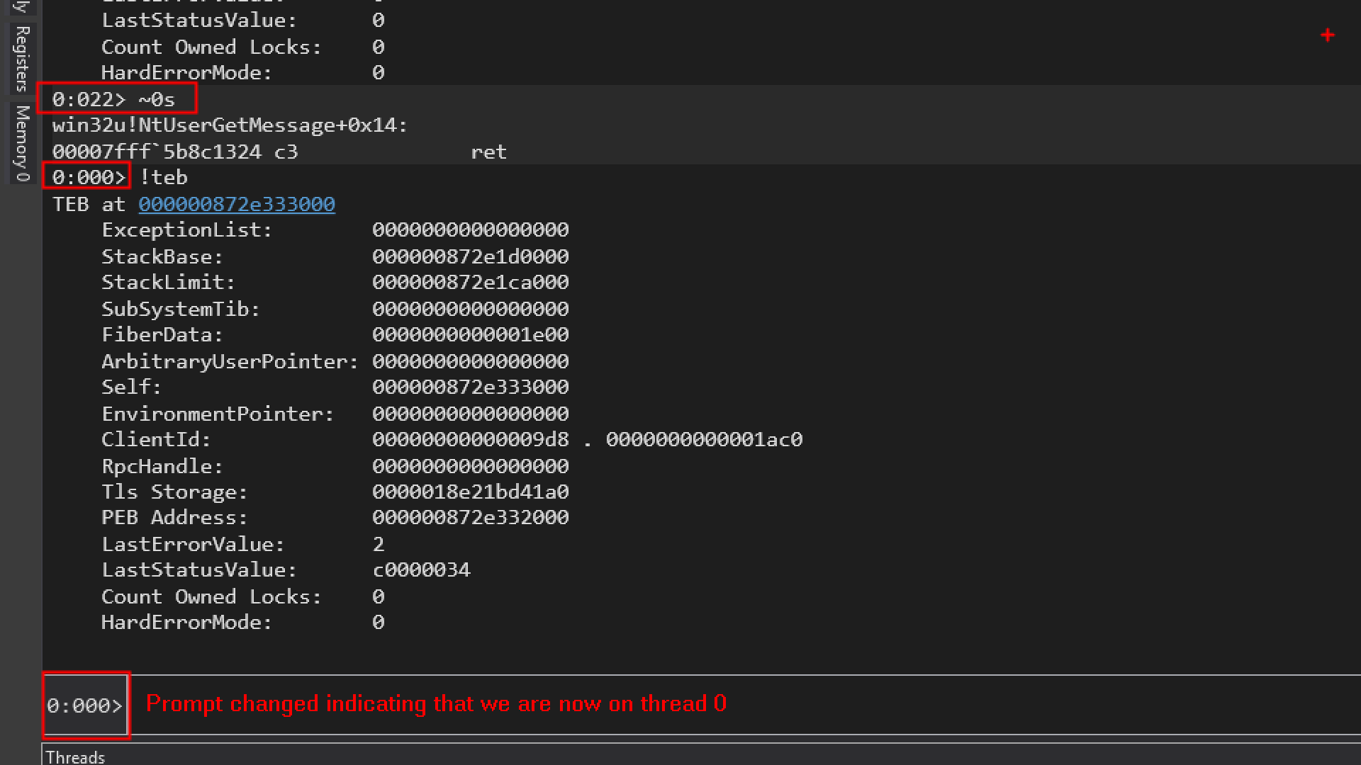This screenshot has width=1361, height=765.
Task: Click the Self value 000000872e333000
Action: 470,387
